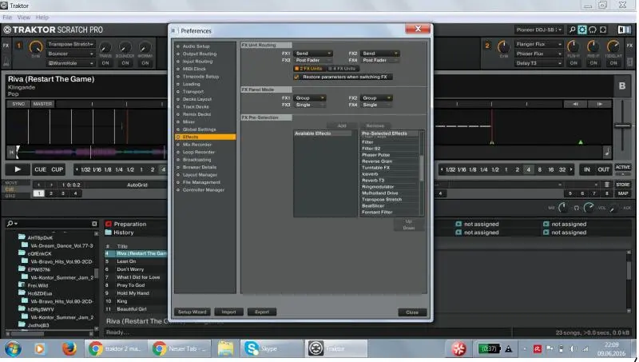
Task: Click the Windows Explorer folder taskbar icon
Action: 225,348
